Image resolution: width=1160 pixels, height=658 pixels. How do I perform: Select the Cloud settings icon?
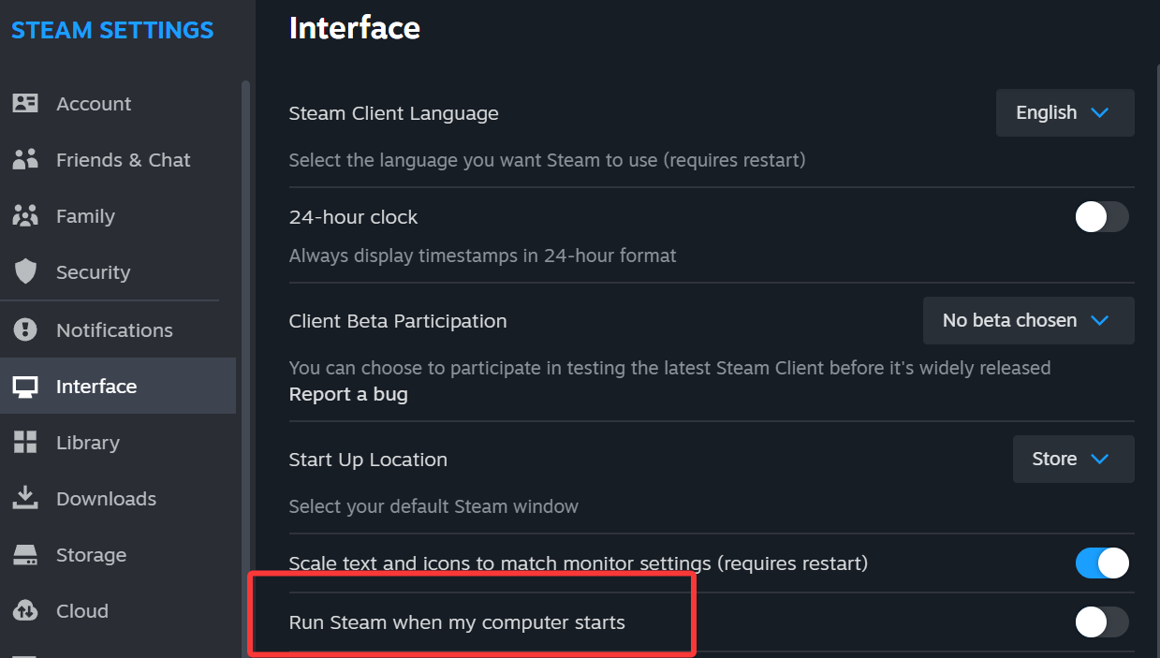[26, 610]
